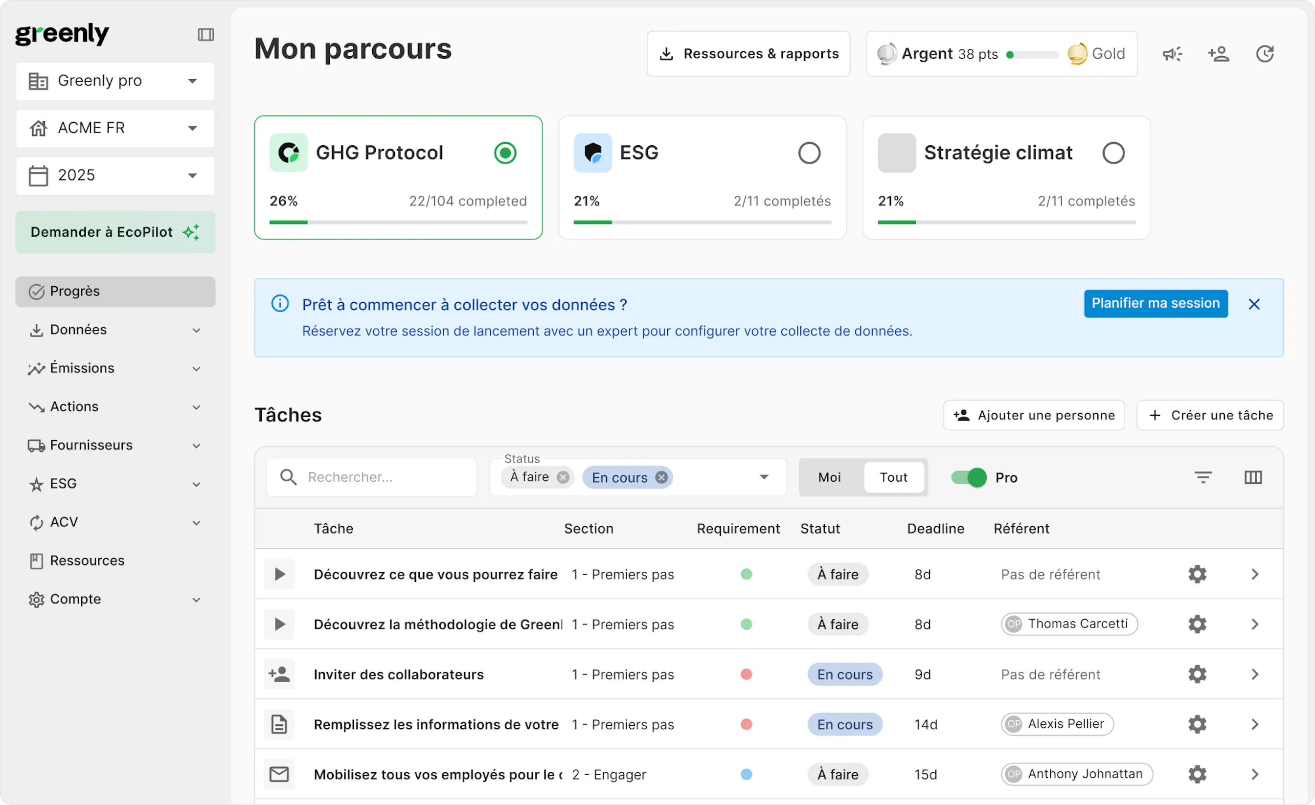Click GHG Protocol logo icon

[289, 153]
